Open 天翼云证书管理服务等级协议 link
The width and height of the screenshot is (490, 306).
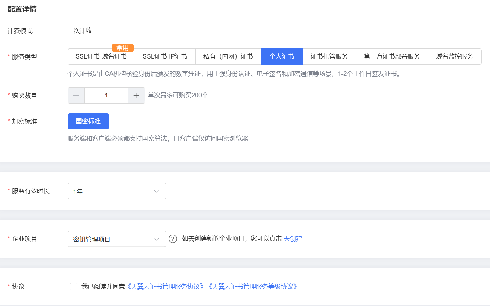coord(253,287)
